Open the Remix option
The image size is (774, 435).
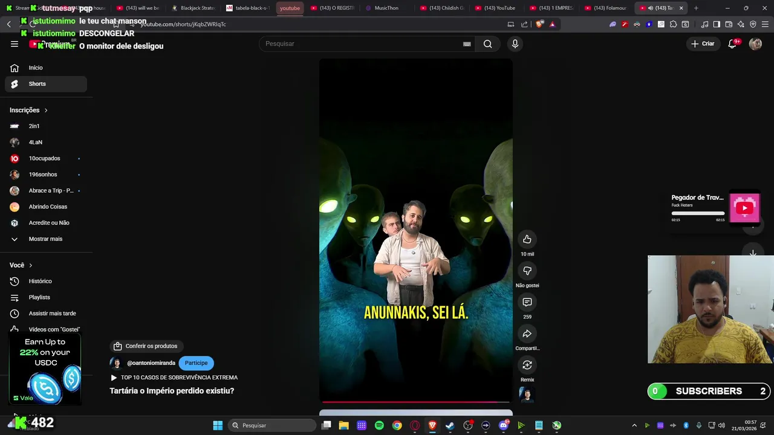tap(527, 365)
